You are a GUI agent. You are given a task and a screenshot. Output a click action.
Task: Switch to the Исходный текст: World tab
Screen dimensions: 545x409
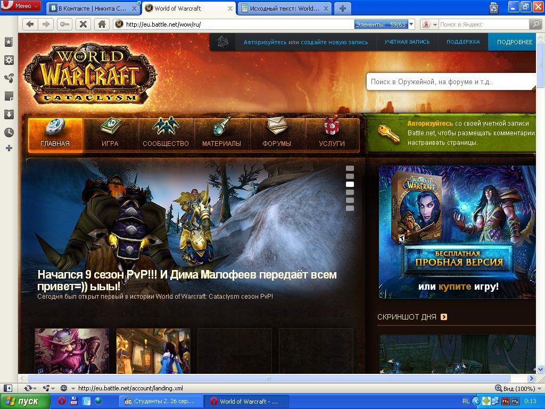[285, 9]
